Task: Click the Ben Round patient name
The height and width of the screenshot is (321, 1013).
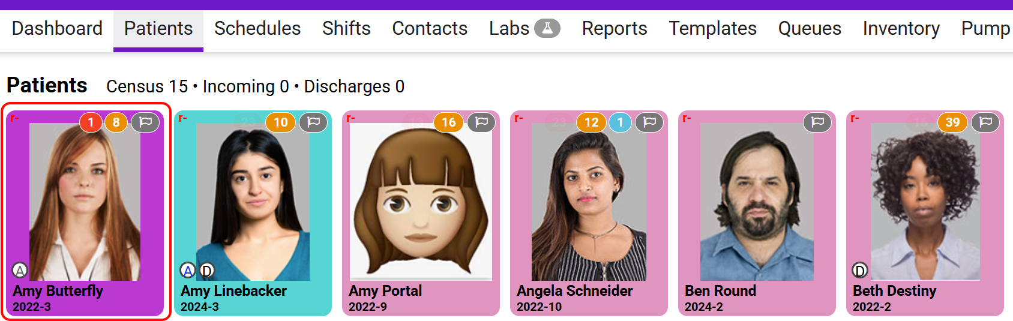Action: [x=720, y=291]
